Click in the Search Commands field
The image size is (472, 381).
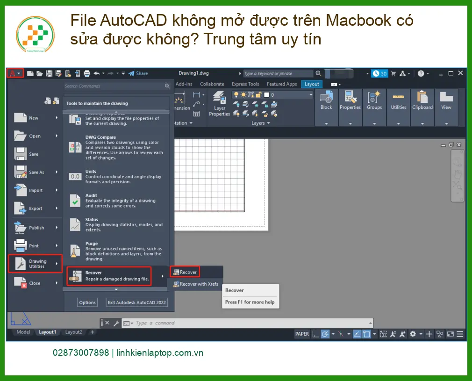[x=117, y=86]
